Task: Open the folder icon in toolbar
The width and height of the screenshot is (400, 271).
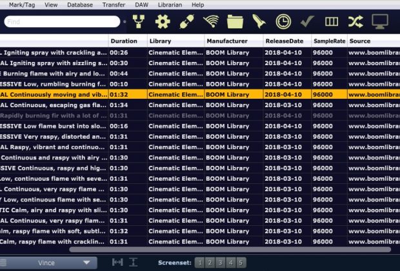Action: point(235,22)
